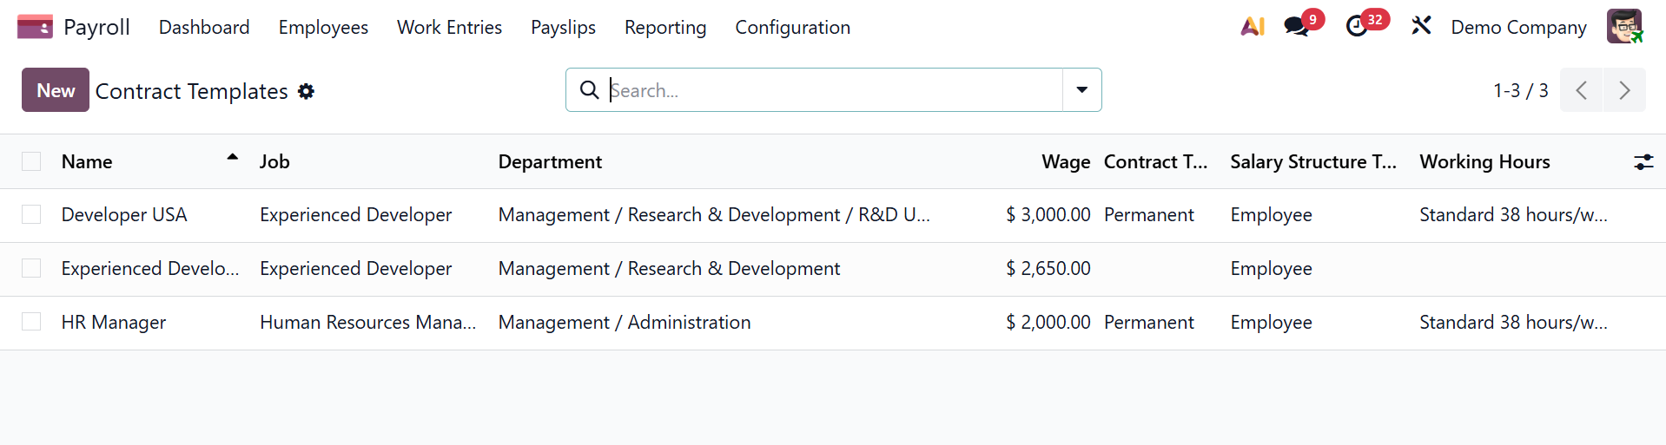Viewport: 1666px width, 445px height.
Task: Check the Developer USA row checkbox
Action: pyautogui.click(x=31, y=215)
